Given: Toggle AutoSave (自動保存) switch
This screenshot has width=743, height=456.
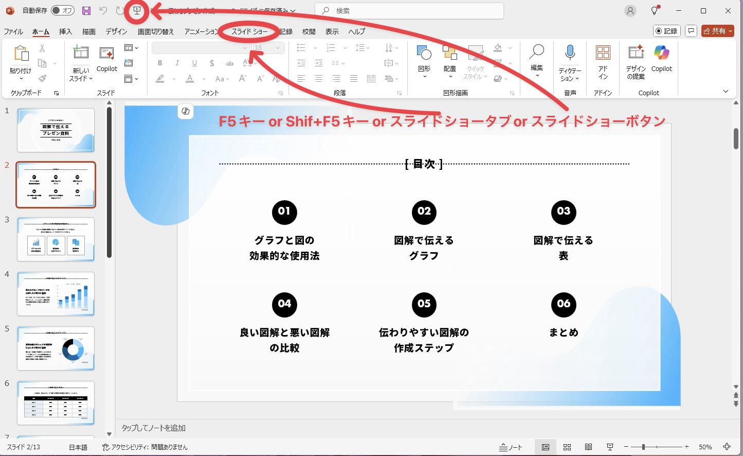Looking at the screenshot, I should coord(63,10).
